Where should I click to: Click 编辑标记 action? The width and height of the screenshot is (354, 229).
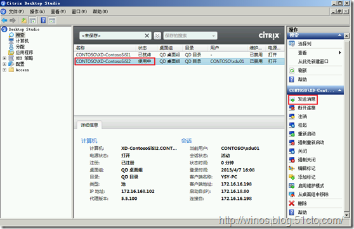[306, 168]
